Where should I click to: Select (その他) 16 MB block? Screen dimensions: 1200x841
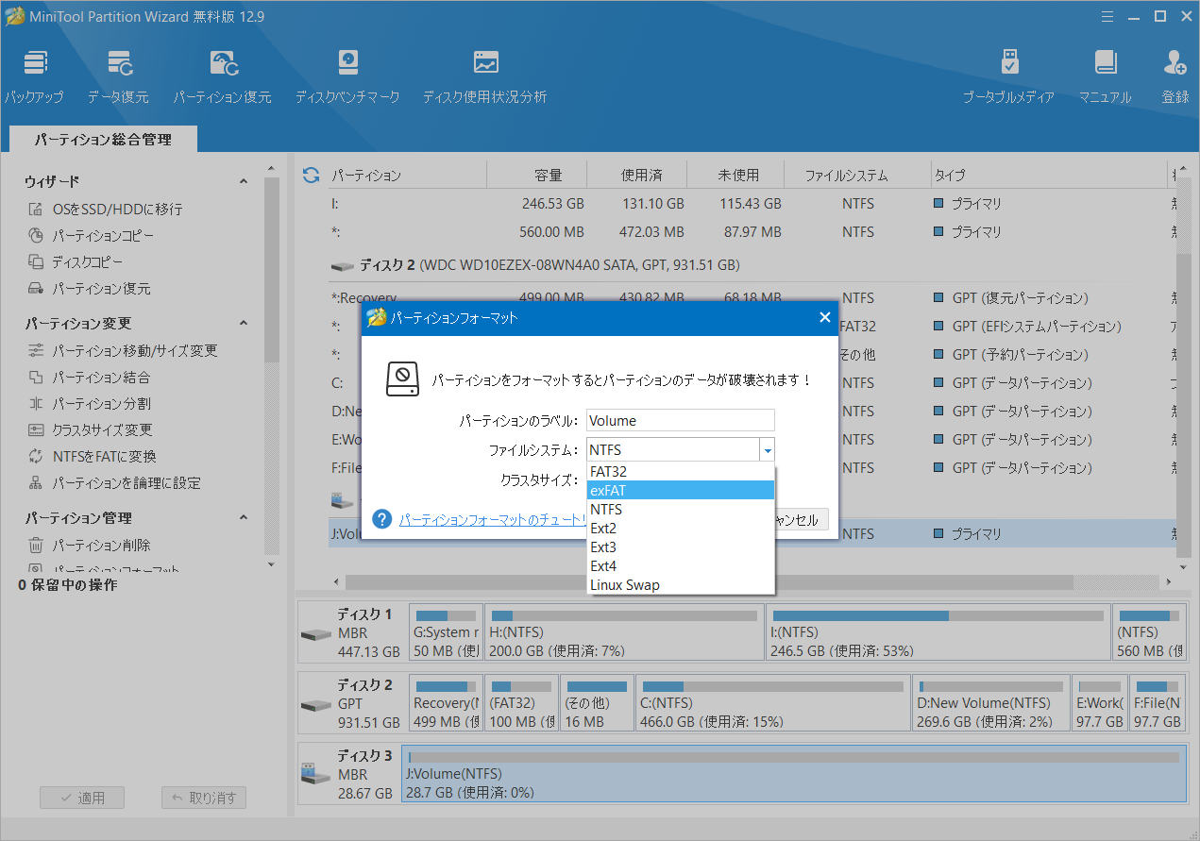597,703
